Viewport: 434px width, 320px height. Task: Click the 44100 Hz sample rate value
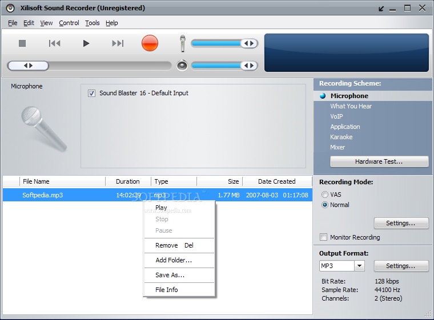[387, 290]
